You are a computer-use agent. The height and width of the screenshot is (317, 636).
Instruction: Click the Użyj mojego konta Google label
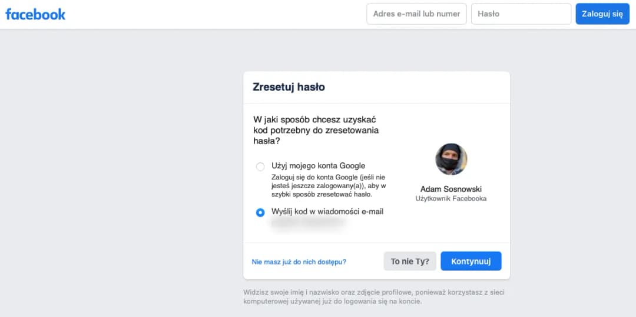pos(318,166)
